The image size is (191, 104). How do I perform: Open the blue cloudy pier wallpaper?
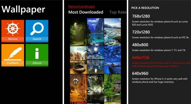coord(112,60)
